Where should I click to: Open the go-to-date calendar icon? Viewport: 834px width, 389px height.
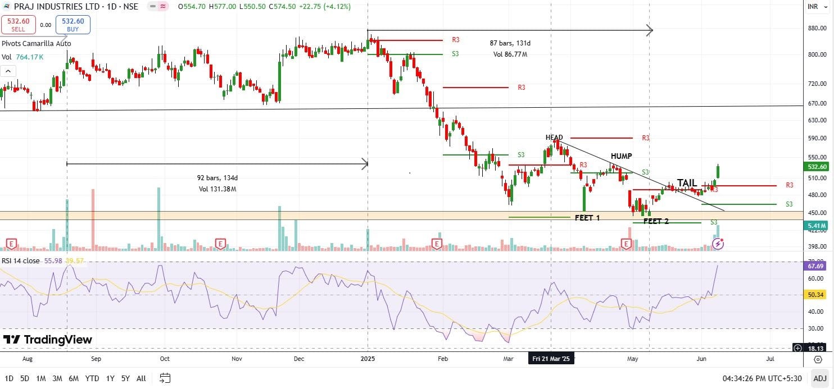pyautogui.click(x=165, y=378)
